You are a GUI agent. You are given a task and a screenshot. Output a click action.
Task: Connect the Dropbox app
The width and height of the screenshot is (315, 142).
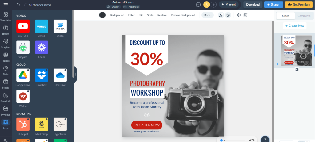point(42,75)
